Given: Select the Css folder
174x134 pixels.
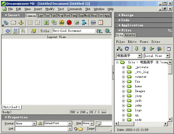Looking at the screenshot, I should point(137,82).
